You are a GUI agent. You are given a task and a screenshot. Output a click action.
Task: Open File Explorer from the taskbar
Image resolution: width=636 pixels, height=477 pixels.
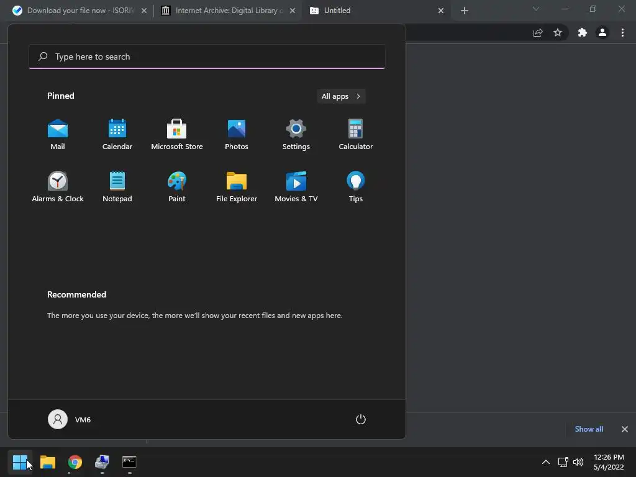pos(47,462)
